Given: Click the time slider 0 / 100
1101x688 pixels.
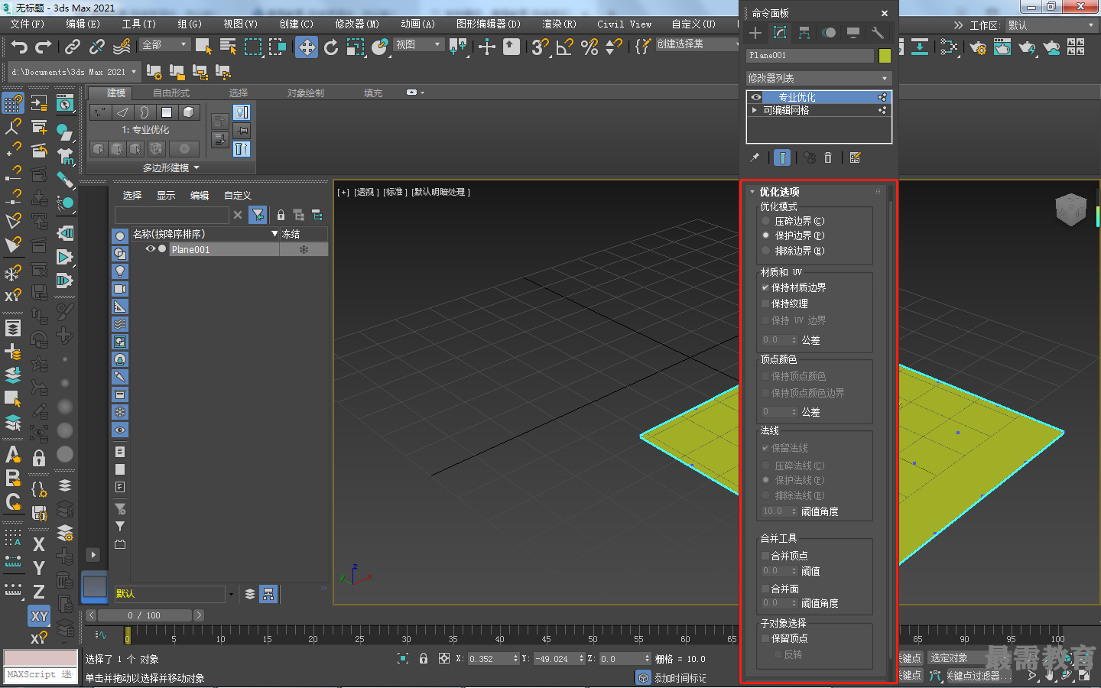Looking at the screenshot, I should coord(144,615).
